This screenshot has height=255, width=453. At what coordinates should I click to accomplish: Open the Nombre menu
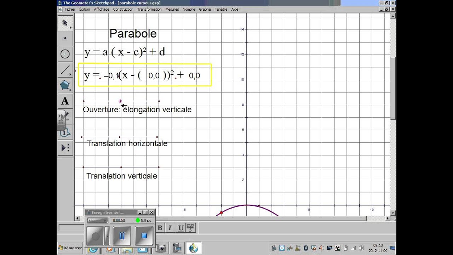189,9
